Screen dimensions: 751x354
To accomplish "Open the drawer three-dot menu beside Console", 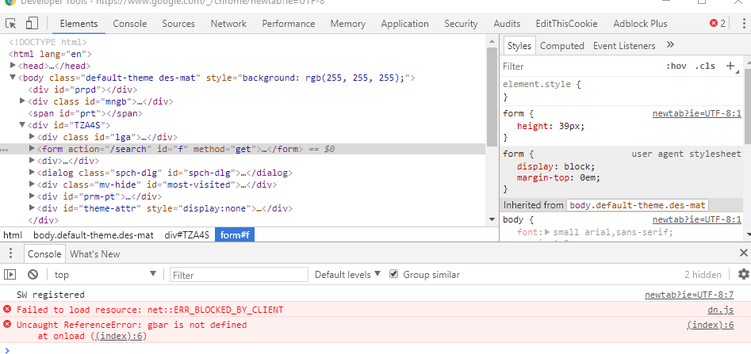I will coord(11,253).
